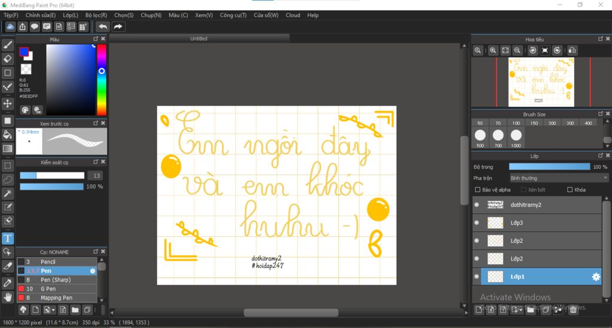Pick the Hand pan tool
The width and height of the screenshot is (612, 328).
(8, 296)
